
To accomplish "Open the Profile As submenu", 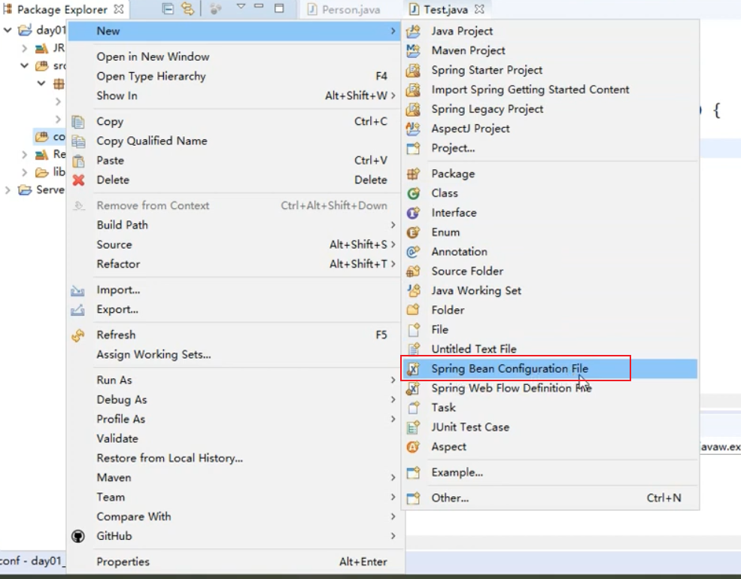I will tap(235, 420).
